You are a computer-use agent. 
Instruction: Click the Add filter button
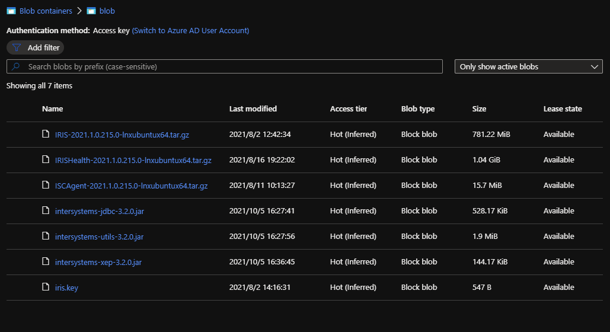point(36,47)
